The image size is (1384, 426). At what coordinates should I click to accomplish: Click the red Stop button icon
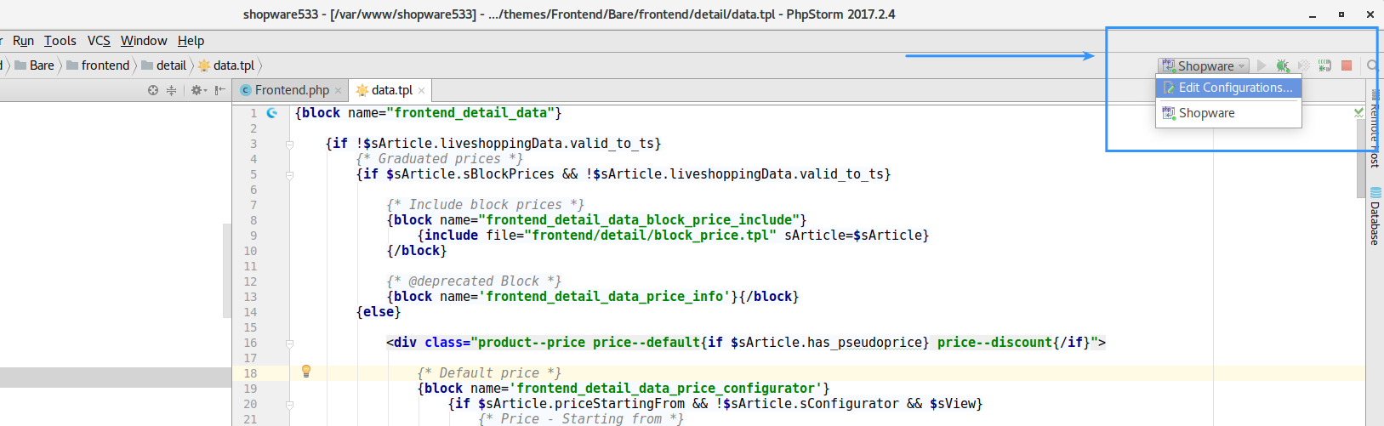1347,65
